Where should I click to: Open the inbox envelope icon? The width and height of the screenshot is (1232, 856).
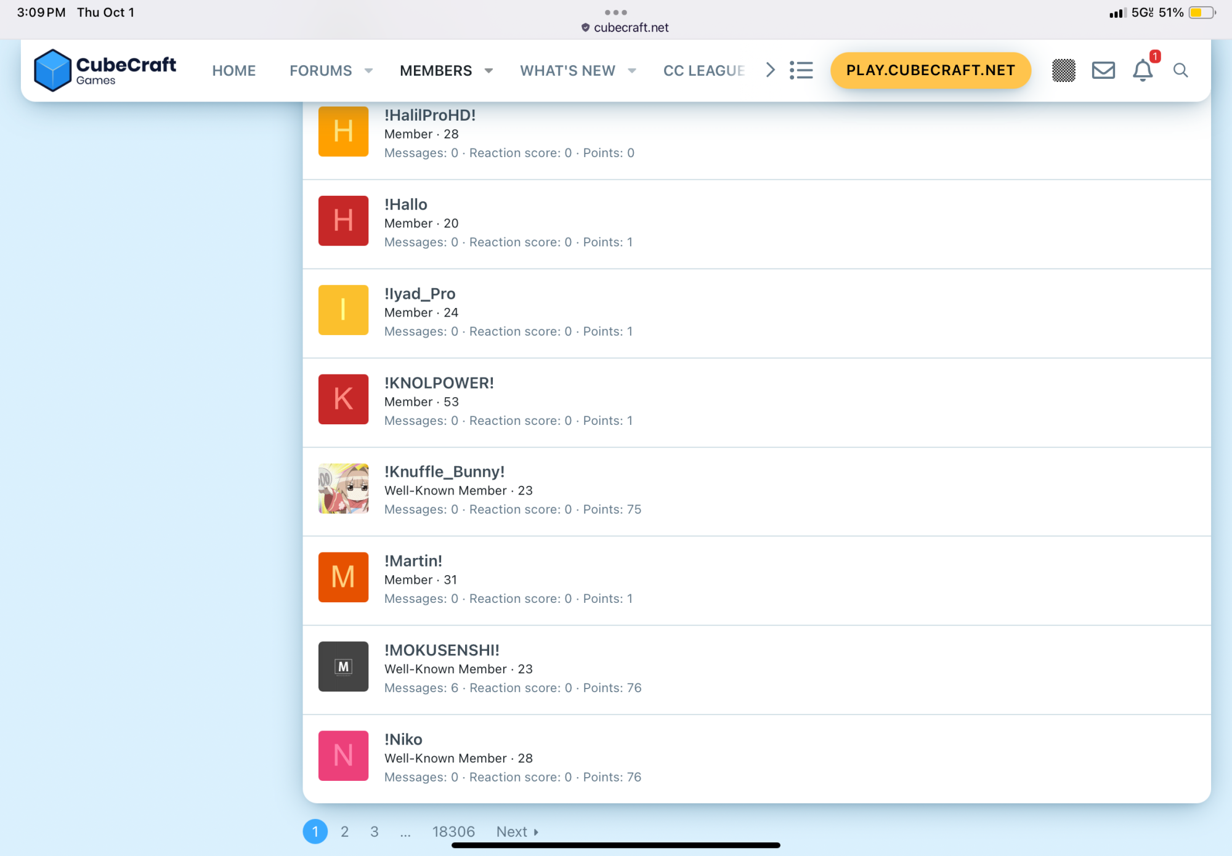(x=1103, y=70)
